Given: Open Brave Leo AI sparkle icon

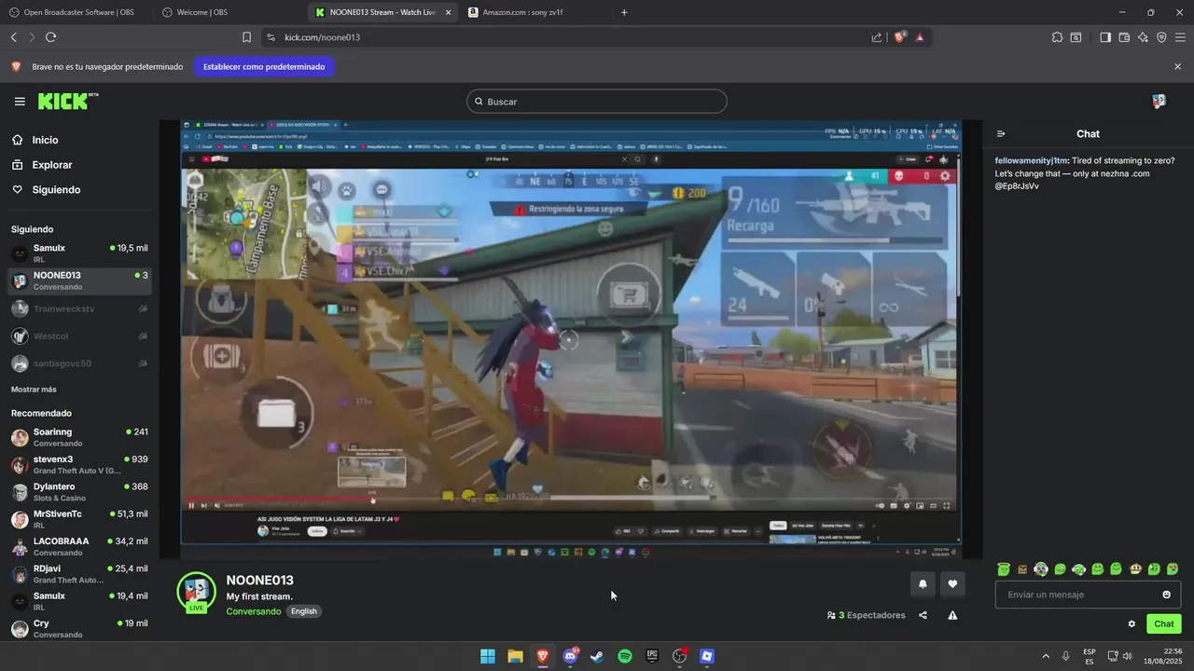Looking at the screenshot, I should pyautogui.click(x=1143, y=37).
